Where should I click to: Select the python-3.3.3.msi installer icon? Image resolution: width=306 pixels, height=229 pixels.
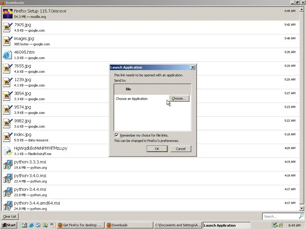(8, 165)
